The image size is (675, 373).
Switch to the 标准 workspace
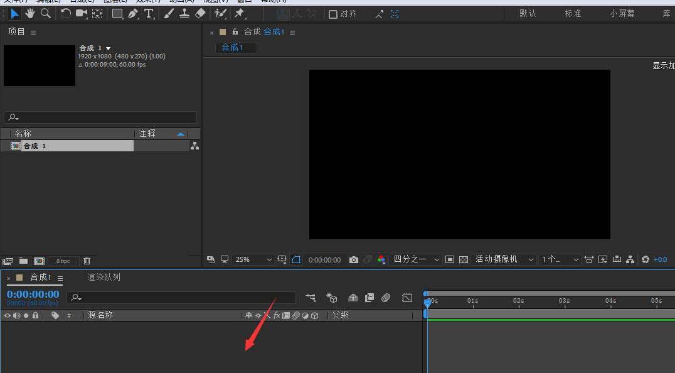pyautogui.click(x=573, y=13)
